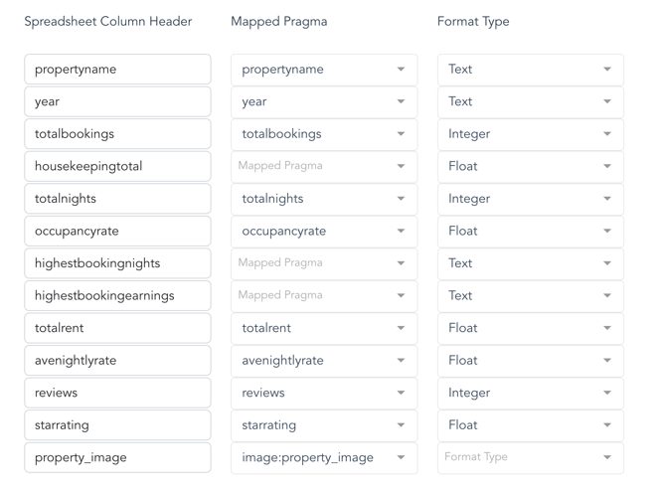
Task: Select Mapped Pragma dropdown showing occupancyrate
Action: pos(324,231)
